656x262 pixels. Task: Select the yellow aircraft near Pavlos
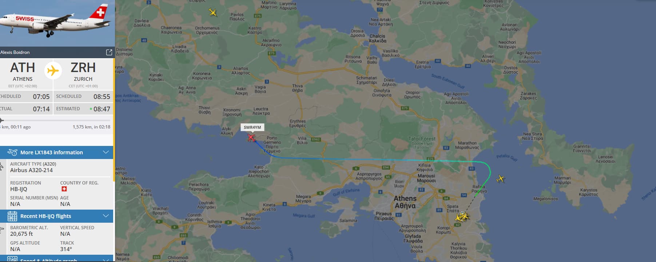[213, 12]
